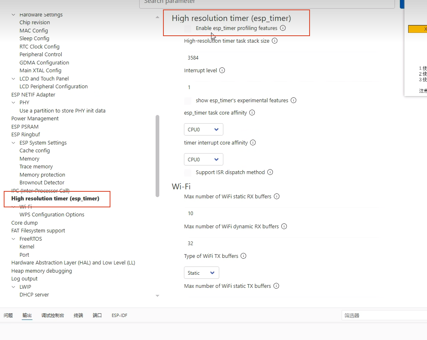427x340 pixels.
Task: Show info for Enable esp_timer profiling features
Action: 283,28
